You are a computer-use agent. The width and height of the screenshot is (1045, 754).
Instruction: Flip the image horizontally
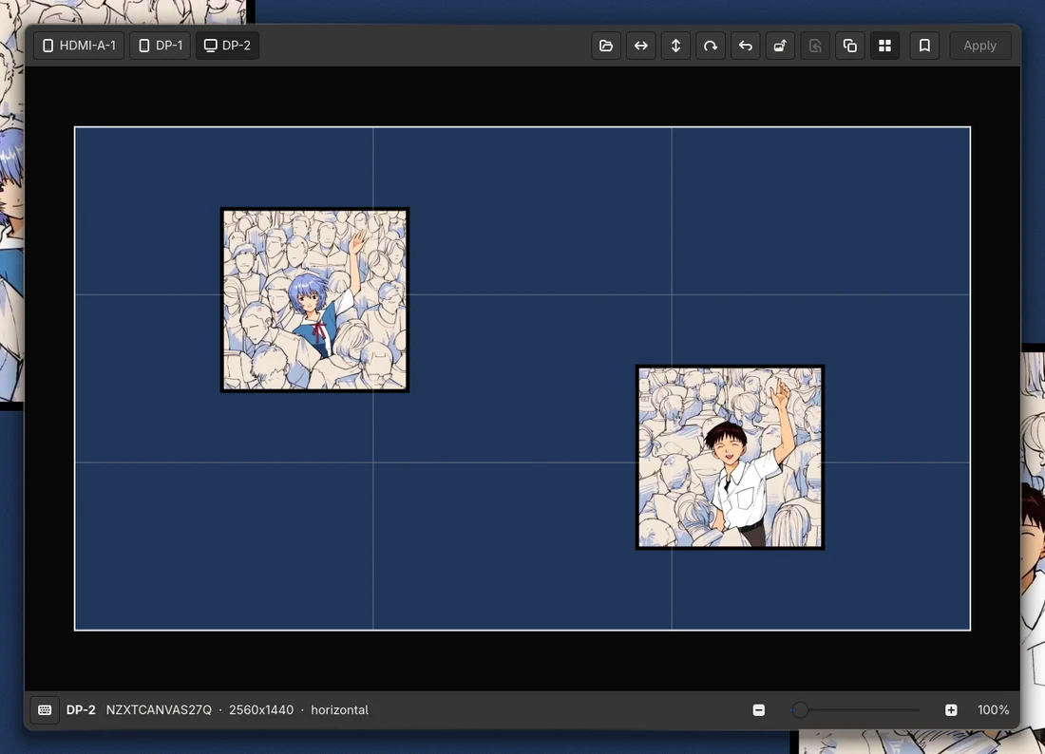point(640,46)
